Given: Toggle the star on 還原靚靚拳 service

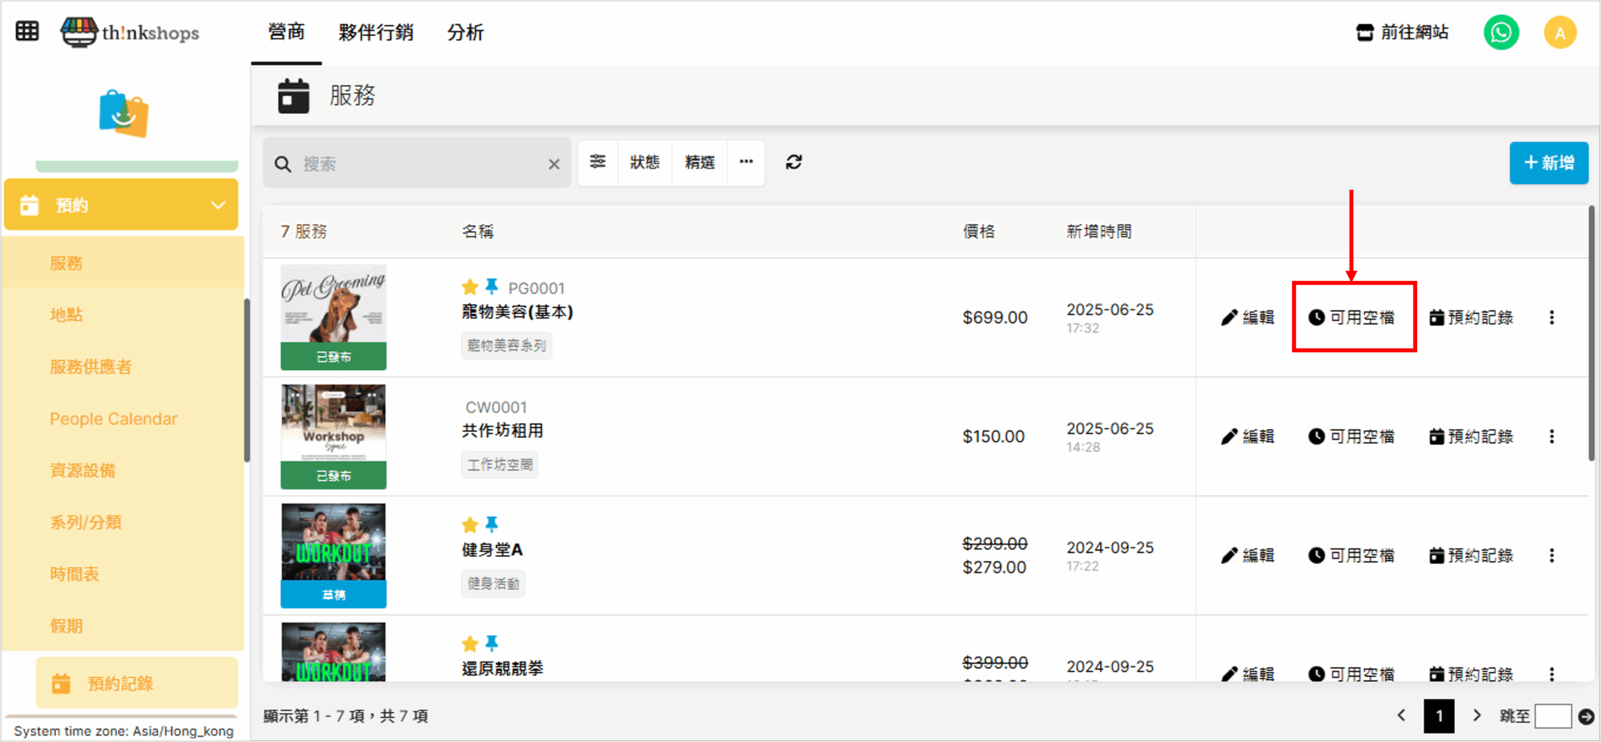Looking at the screenshot, I should coord(470,643).
